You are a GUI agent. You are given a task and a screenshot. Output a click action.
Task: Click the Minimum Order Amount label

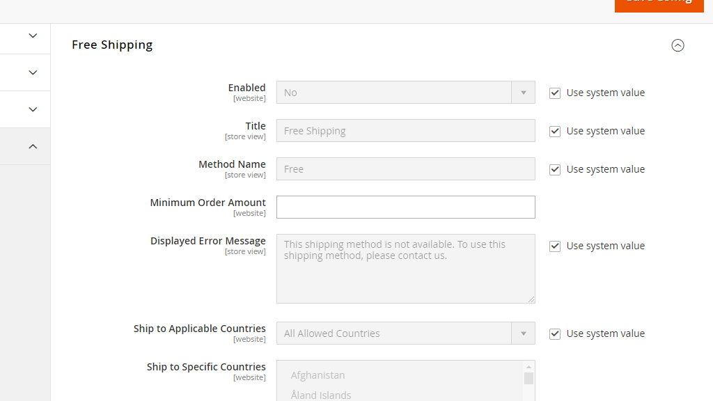click(x=207, y=203)
